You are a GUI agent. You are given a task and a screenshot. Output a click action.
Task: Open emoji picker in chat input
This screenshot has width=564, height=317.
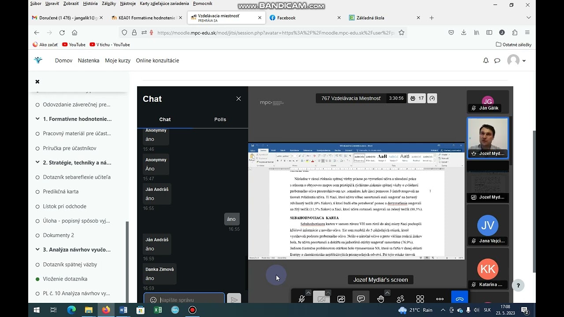click(x=153, y=300)
